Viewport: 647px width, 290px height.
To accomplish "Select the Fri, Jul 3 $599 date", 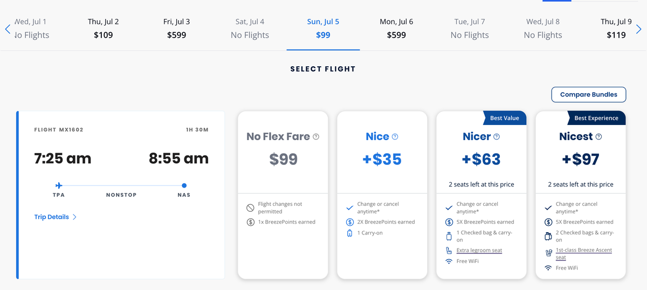I will coord(176,29).
